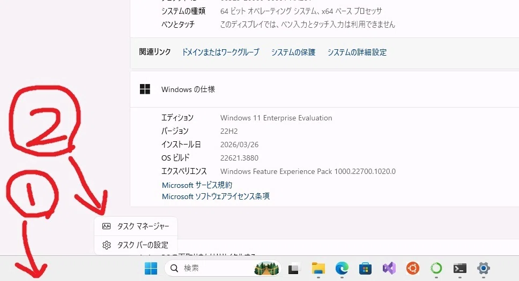Select the OS build value 22621.3880
This screenshot has height=281, width=519.
(239, 158)
